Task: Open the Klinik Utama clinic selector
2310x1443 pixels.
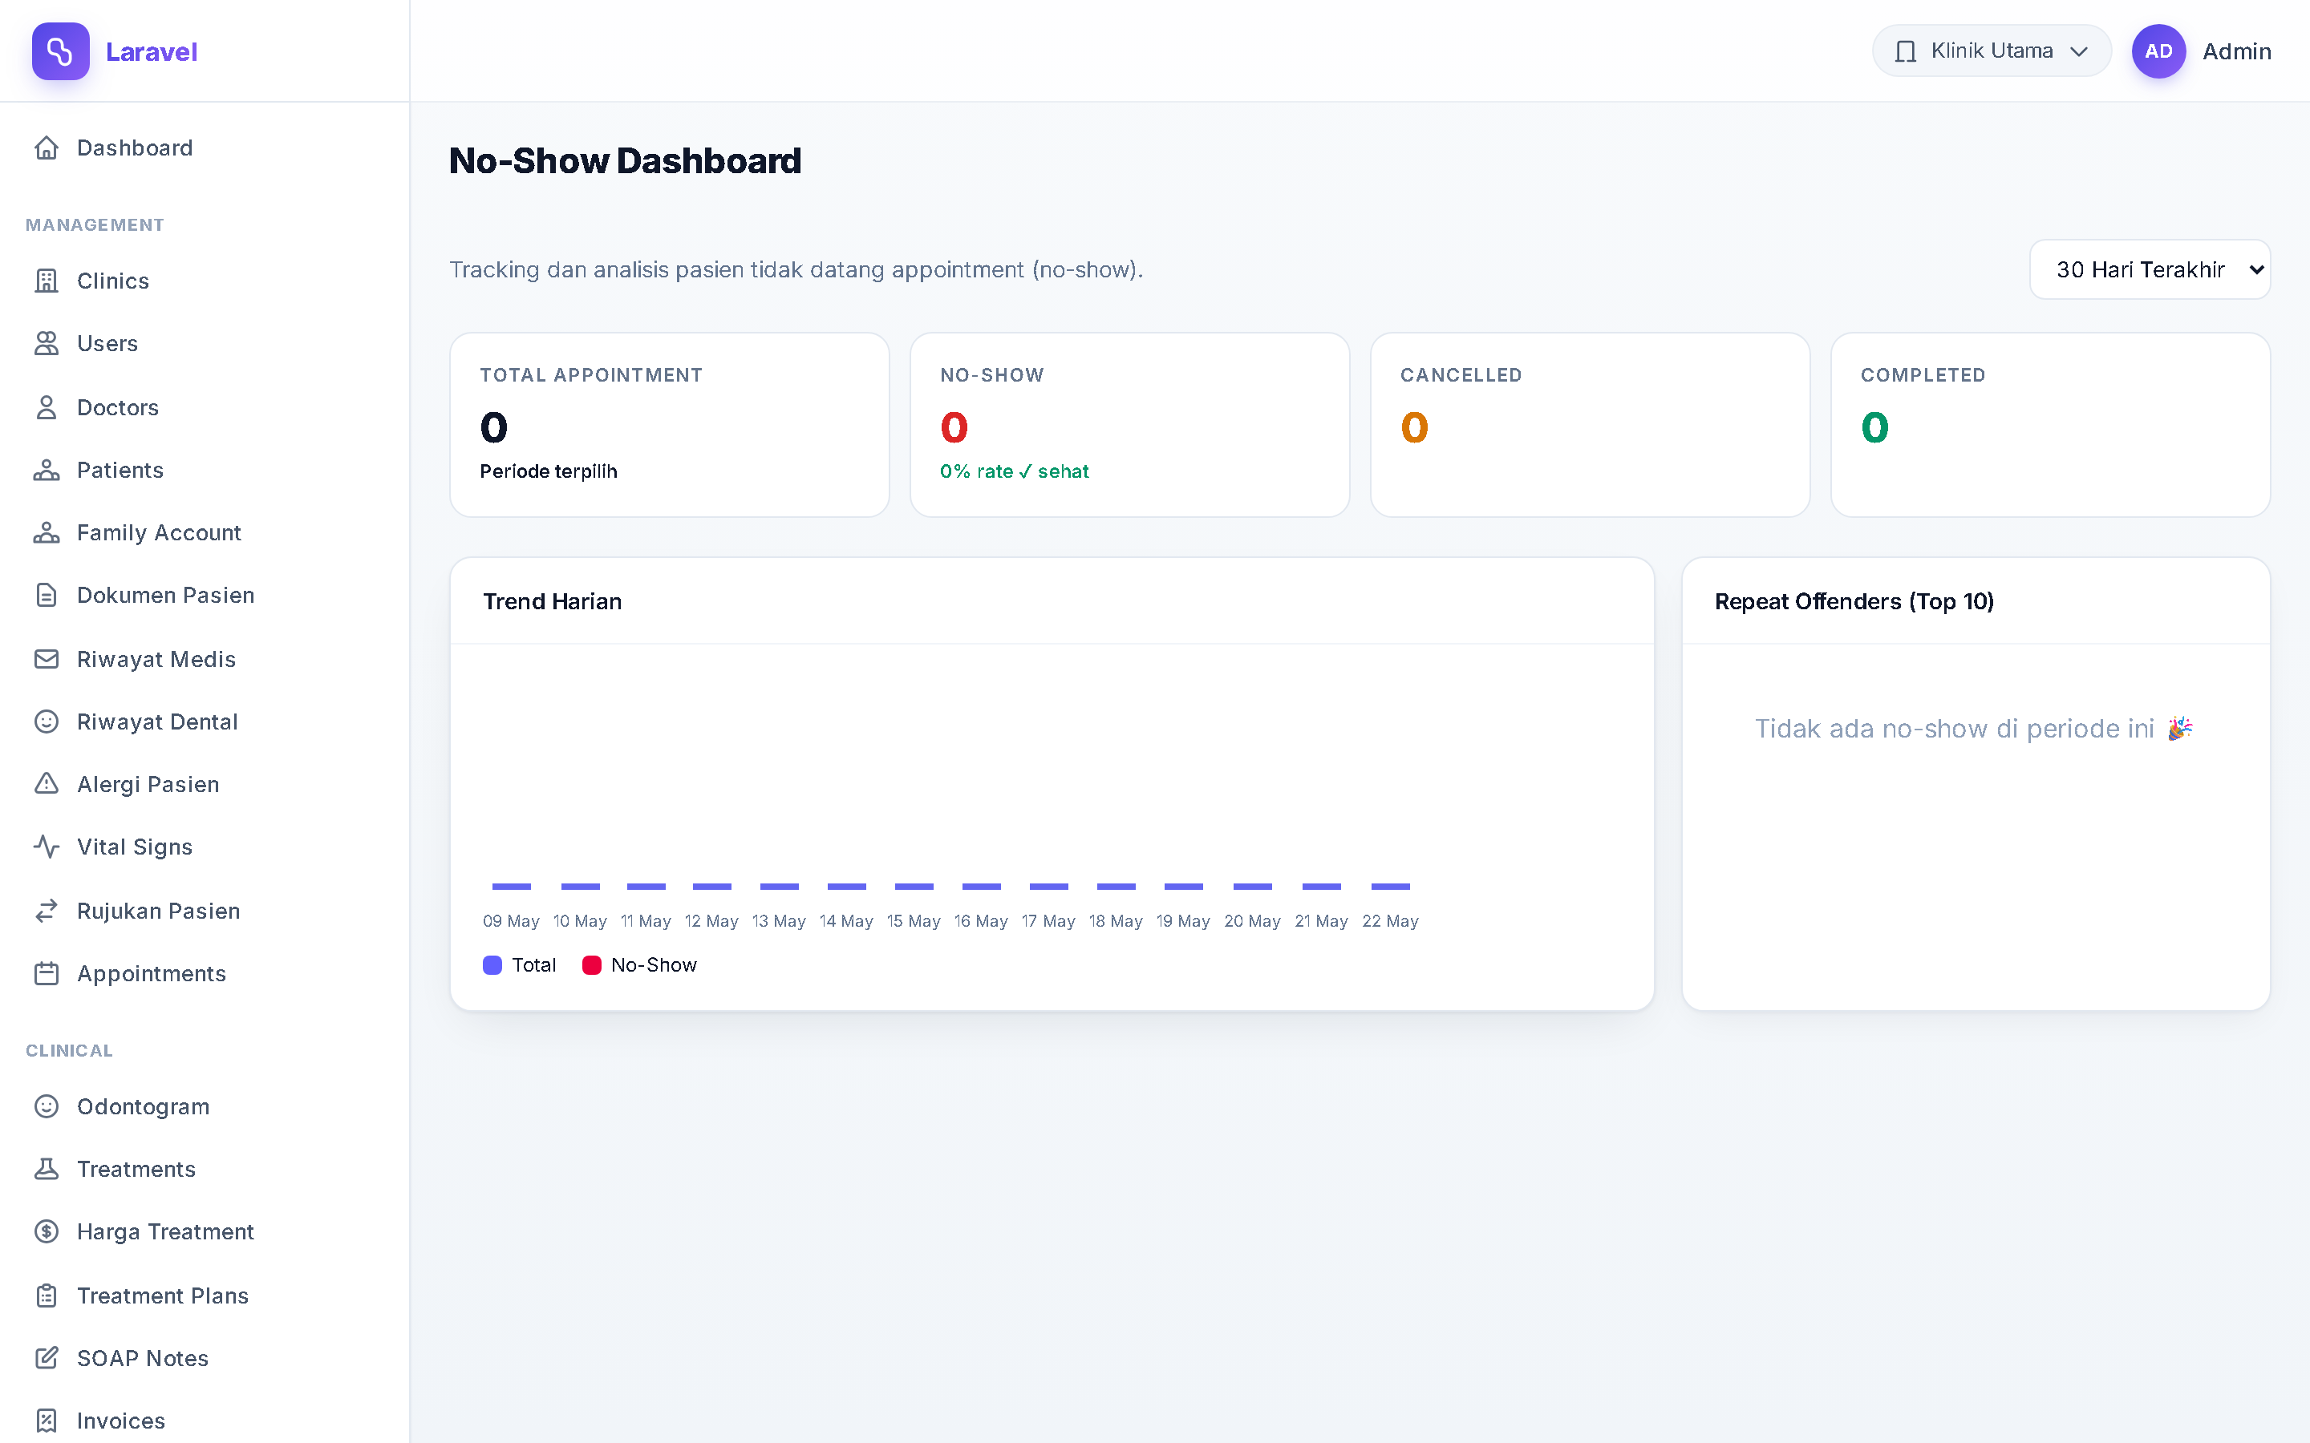Action: [x=1992, y=51]
